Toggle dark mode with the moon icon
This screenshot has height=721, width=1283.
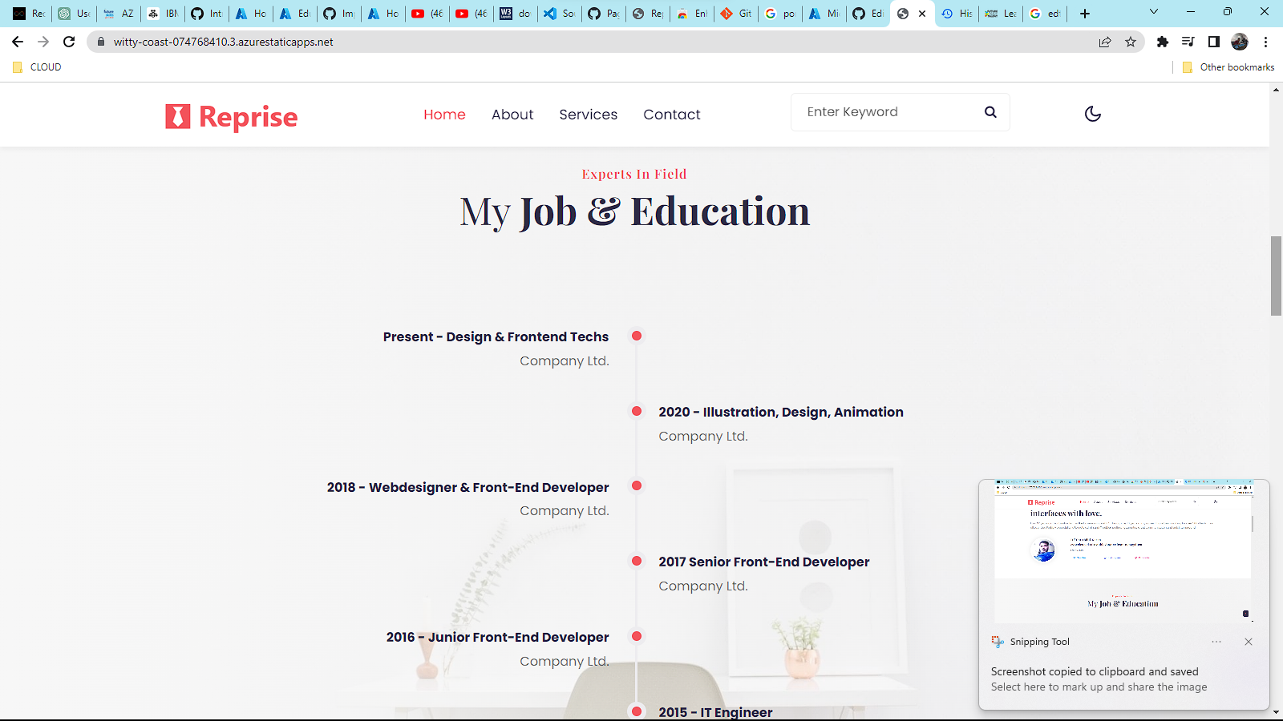[x=1093, y=115]
